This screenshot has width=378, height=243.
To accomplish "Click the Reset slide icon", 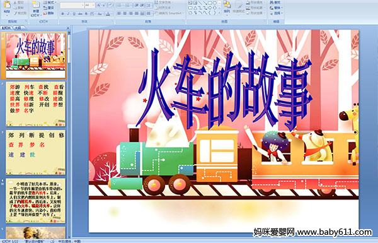I will 49,8.
